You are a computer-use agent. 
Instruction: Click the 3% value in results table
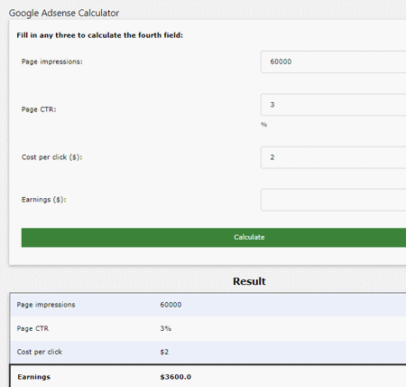tap(165, 328)
